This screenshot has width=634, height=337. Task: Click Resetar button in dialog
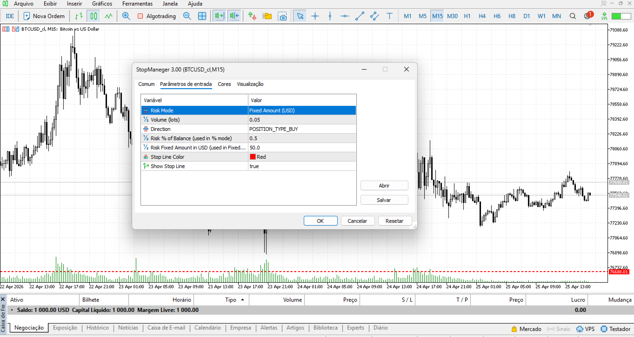(395, 221)
